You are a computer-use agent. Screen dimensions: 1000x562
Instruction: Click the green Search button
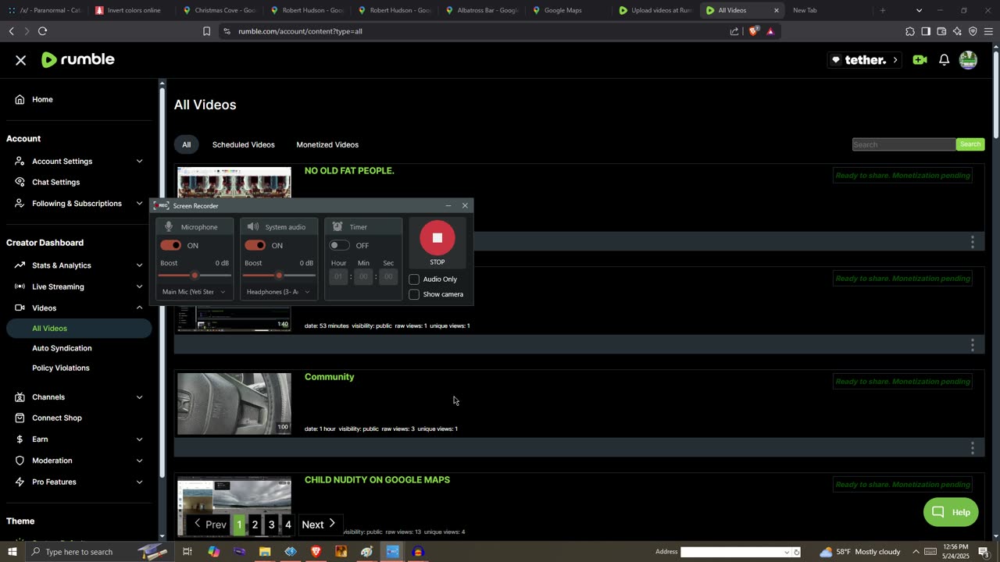[x=970, y=144]
